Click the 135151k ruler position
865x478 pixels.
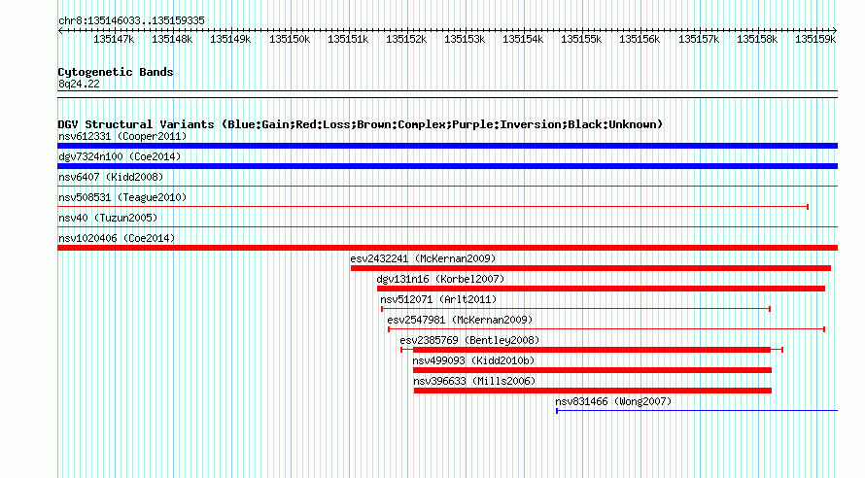pyautogui.click(x=348, y=39)
